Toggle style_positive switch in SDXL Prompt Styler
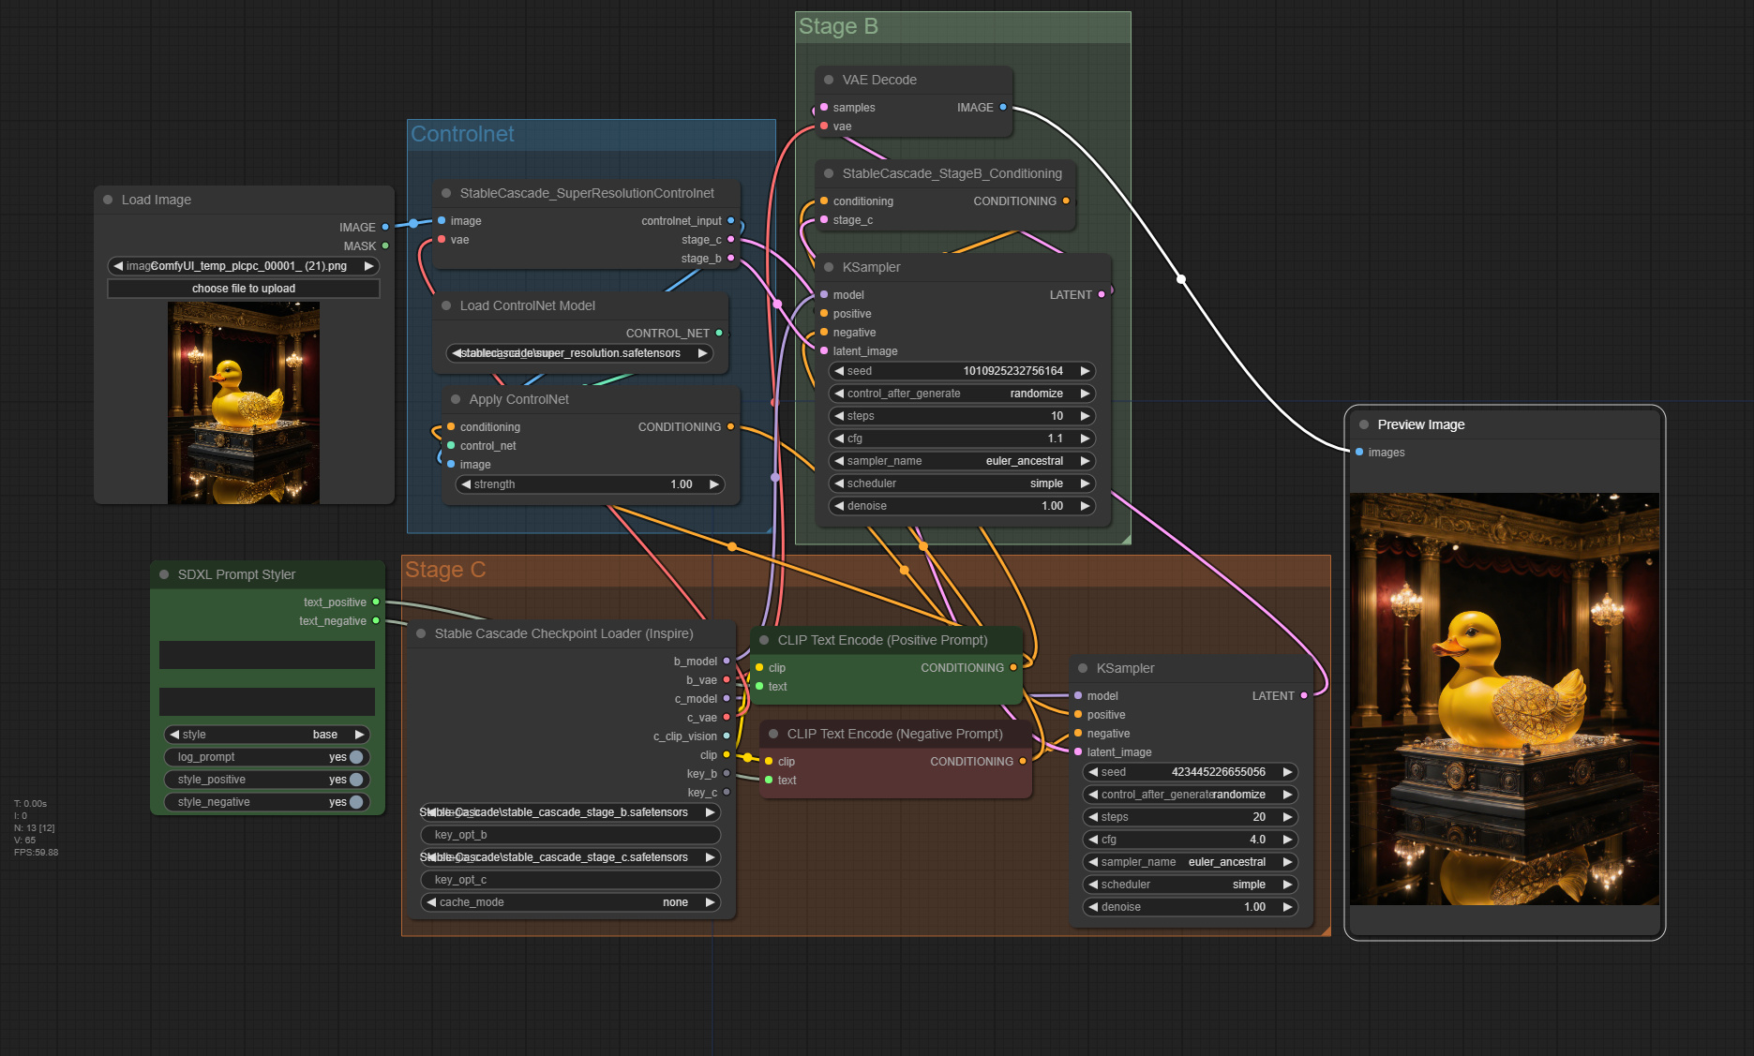 click(x=356, y=780)
